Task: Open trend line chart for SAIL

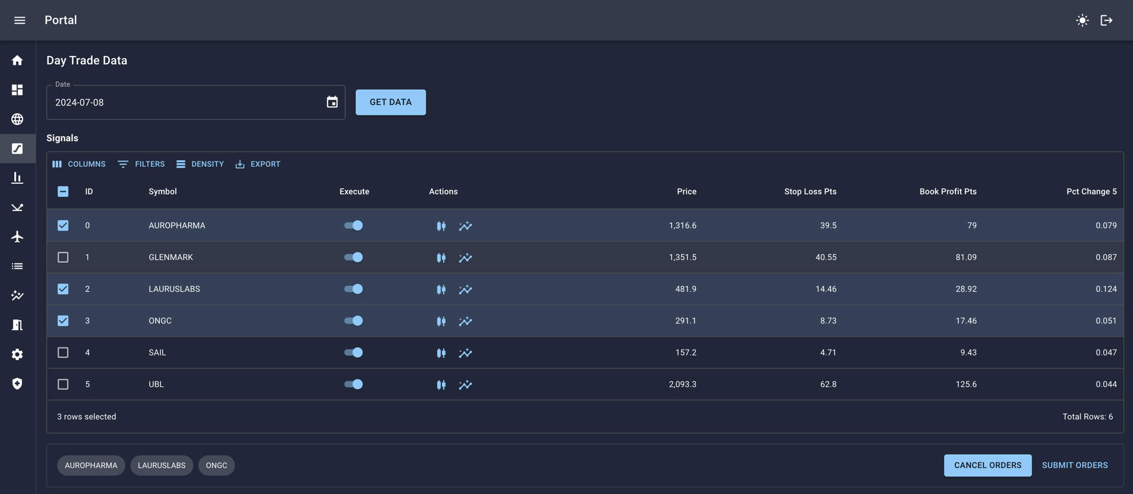Action: (x=466, y=353)
